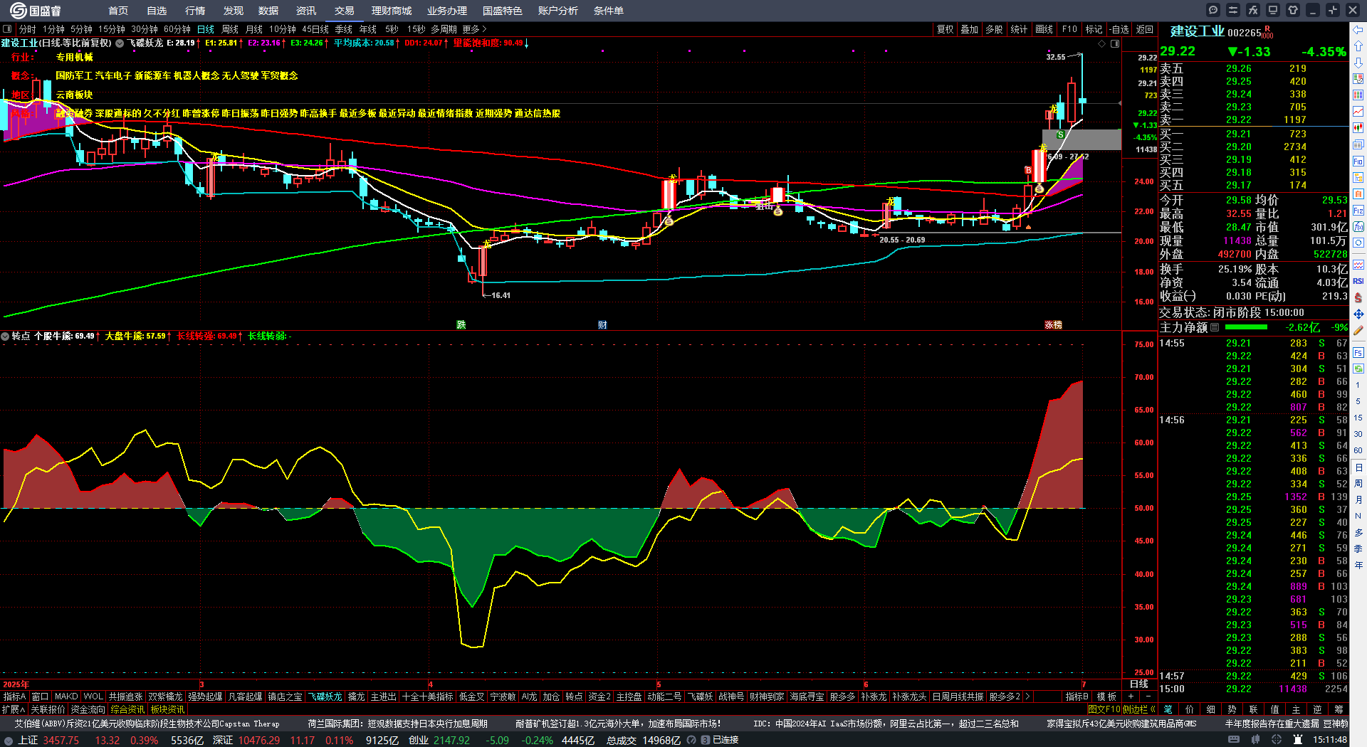Click the Guoshengrui logo icon

coord(18,10)
